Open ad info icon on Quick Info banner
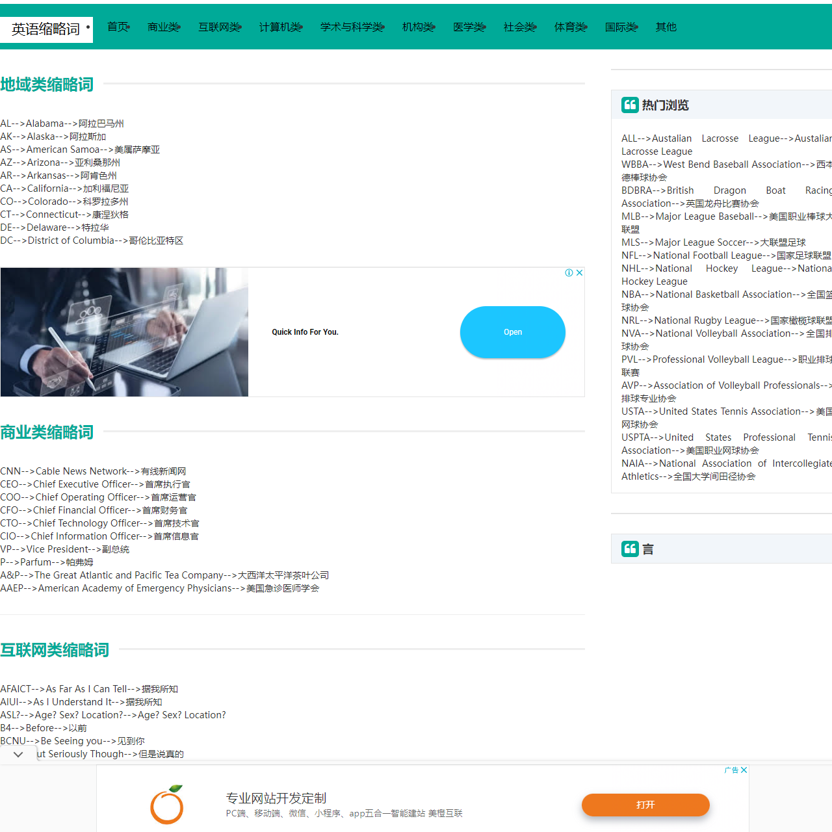The image size is (832, 832). pos(569,273)
